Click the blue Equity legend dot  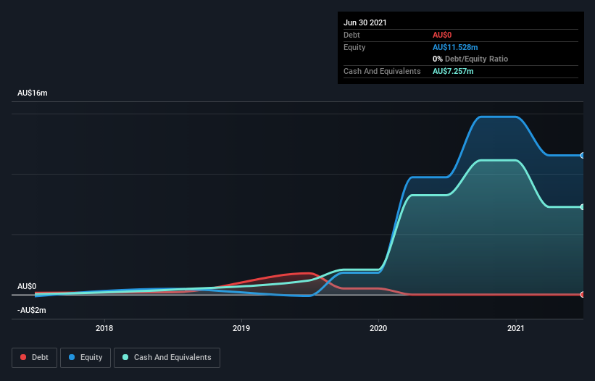click(x=72, y=357)
